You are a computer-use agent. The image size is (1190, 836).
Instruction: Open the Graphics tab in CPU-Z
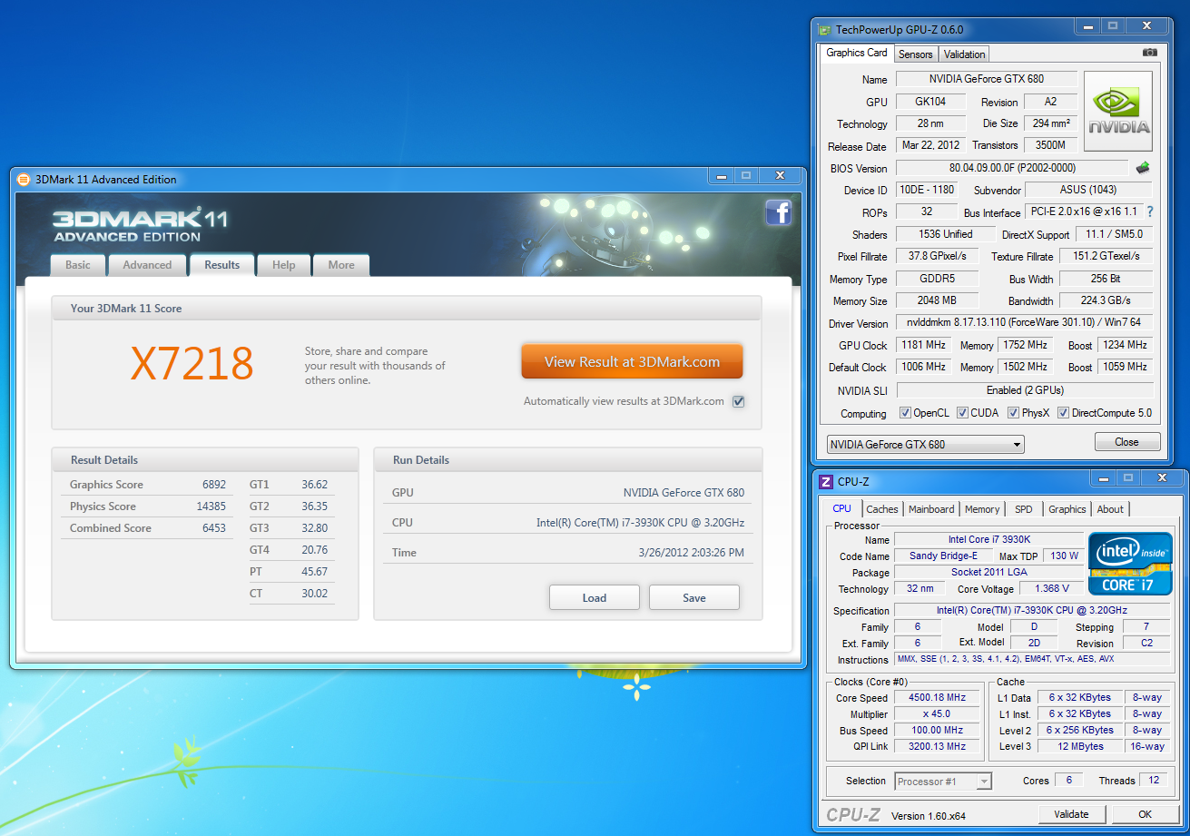coord(1067,509)
